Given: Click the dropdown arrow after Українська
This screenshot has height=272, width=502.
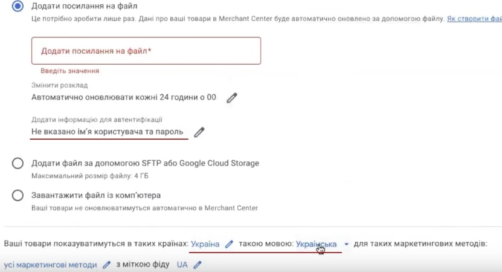Looking at the screenshot, I should [x=346, y=245].
